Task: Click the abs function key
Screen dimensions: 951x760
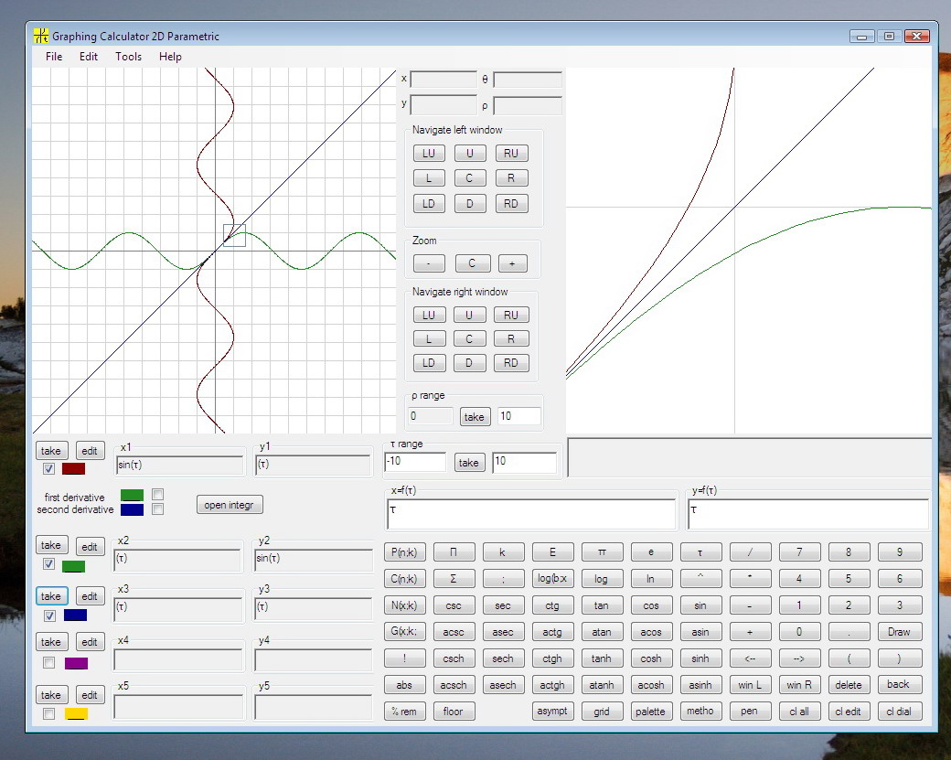Action: [x=404, y=685]
